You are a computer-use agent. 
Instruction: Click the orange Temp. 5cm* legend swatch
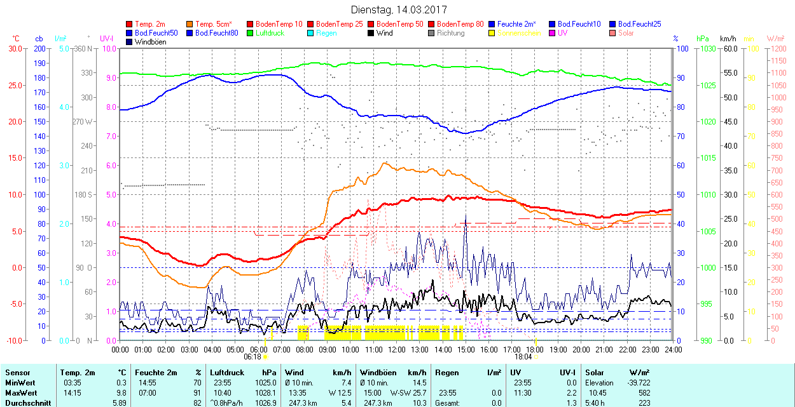point(190,23)
